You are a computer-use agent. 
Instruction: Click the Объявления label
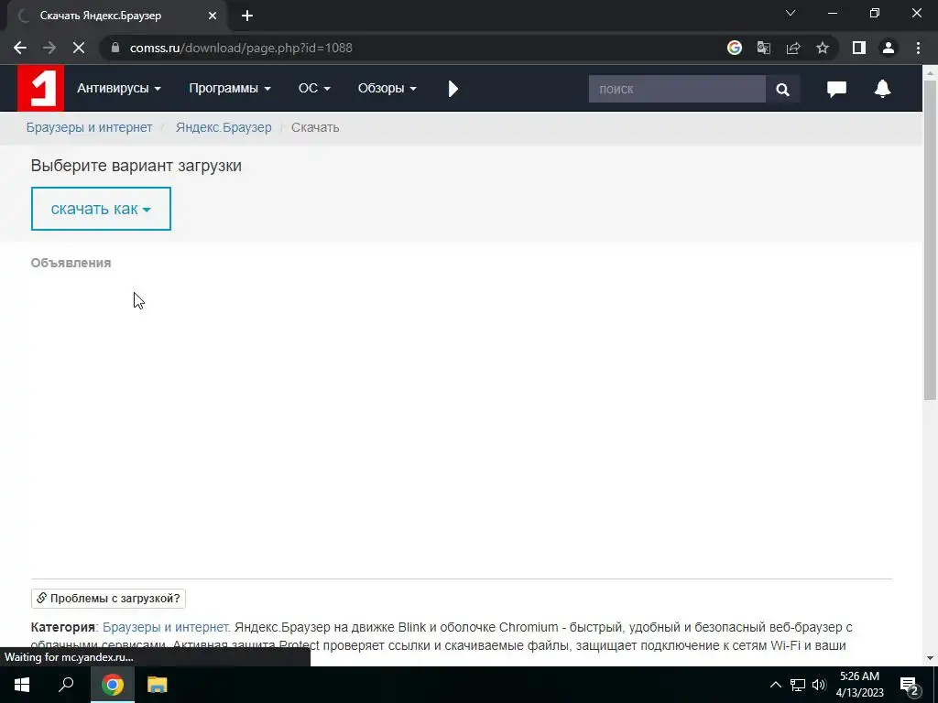tap(71, 263)
